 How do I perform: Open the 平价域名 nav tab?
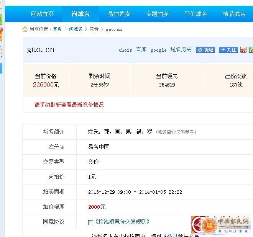pos(195,14)
